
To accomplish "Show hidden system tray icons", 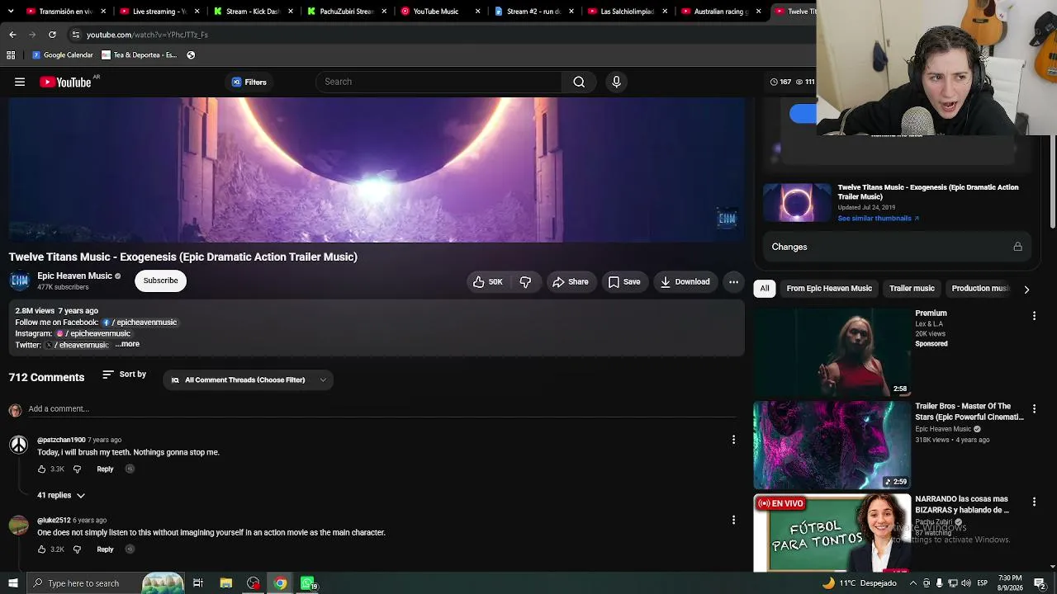I will pos(912,583).
